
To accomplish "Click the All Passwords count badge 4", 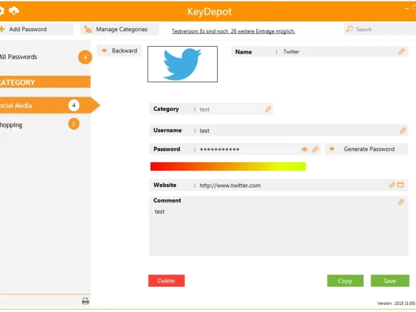I will (85, 57).
